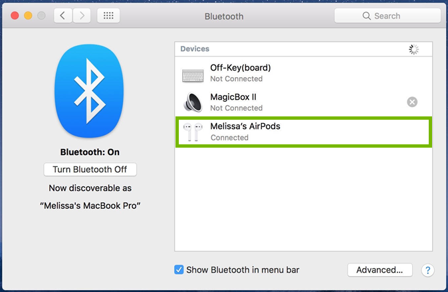
Task: Toggle Show Bluetooth in menu bar checkbox
Action: click(x=179, y=269)
